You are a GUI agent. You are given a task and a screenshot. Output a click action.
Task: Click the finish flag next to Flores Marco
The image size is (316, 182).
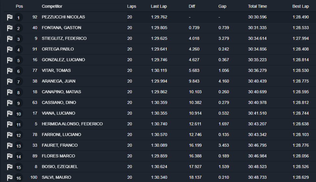(10, 156)
